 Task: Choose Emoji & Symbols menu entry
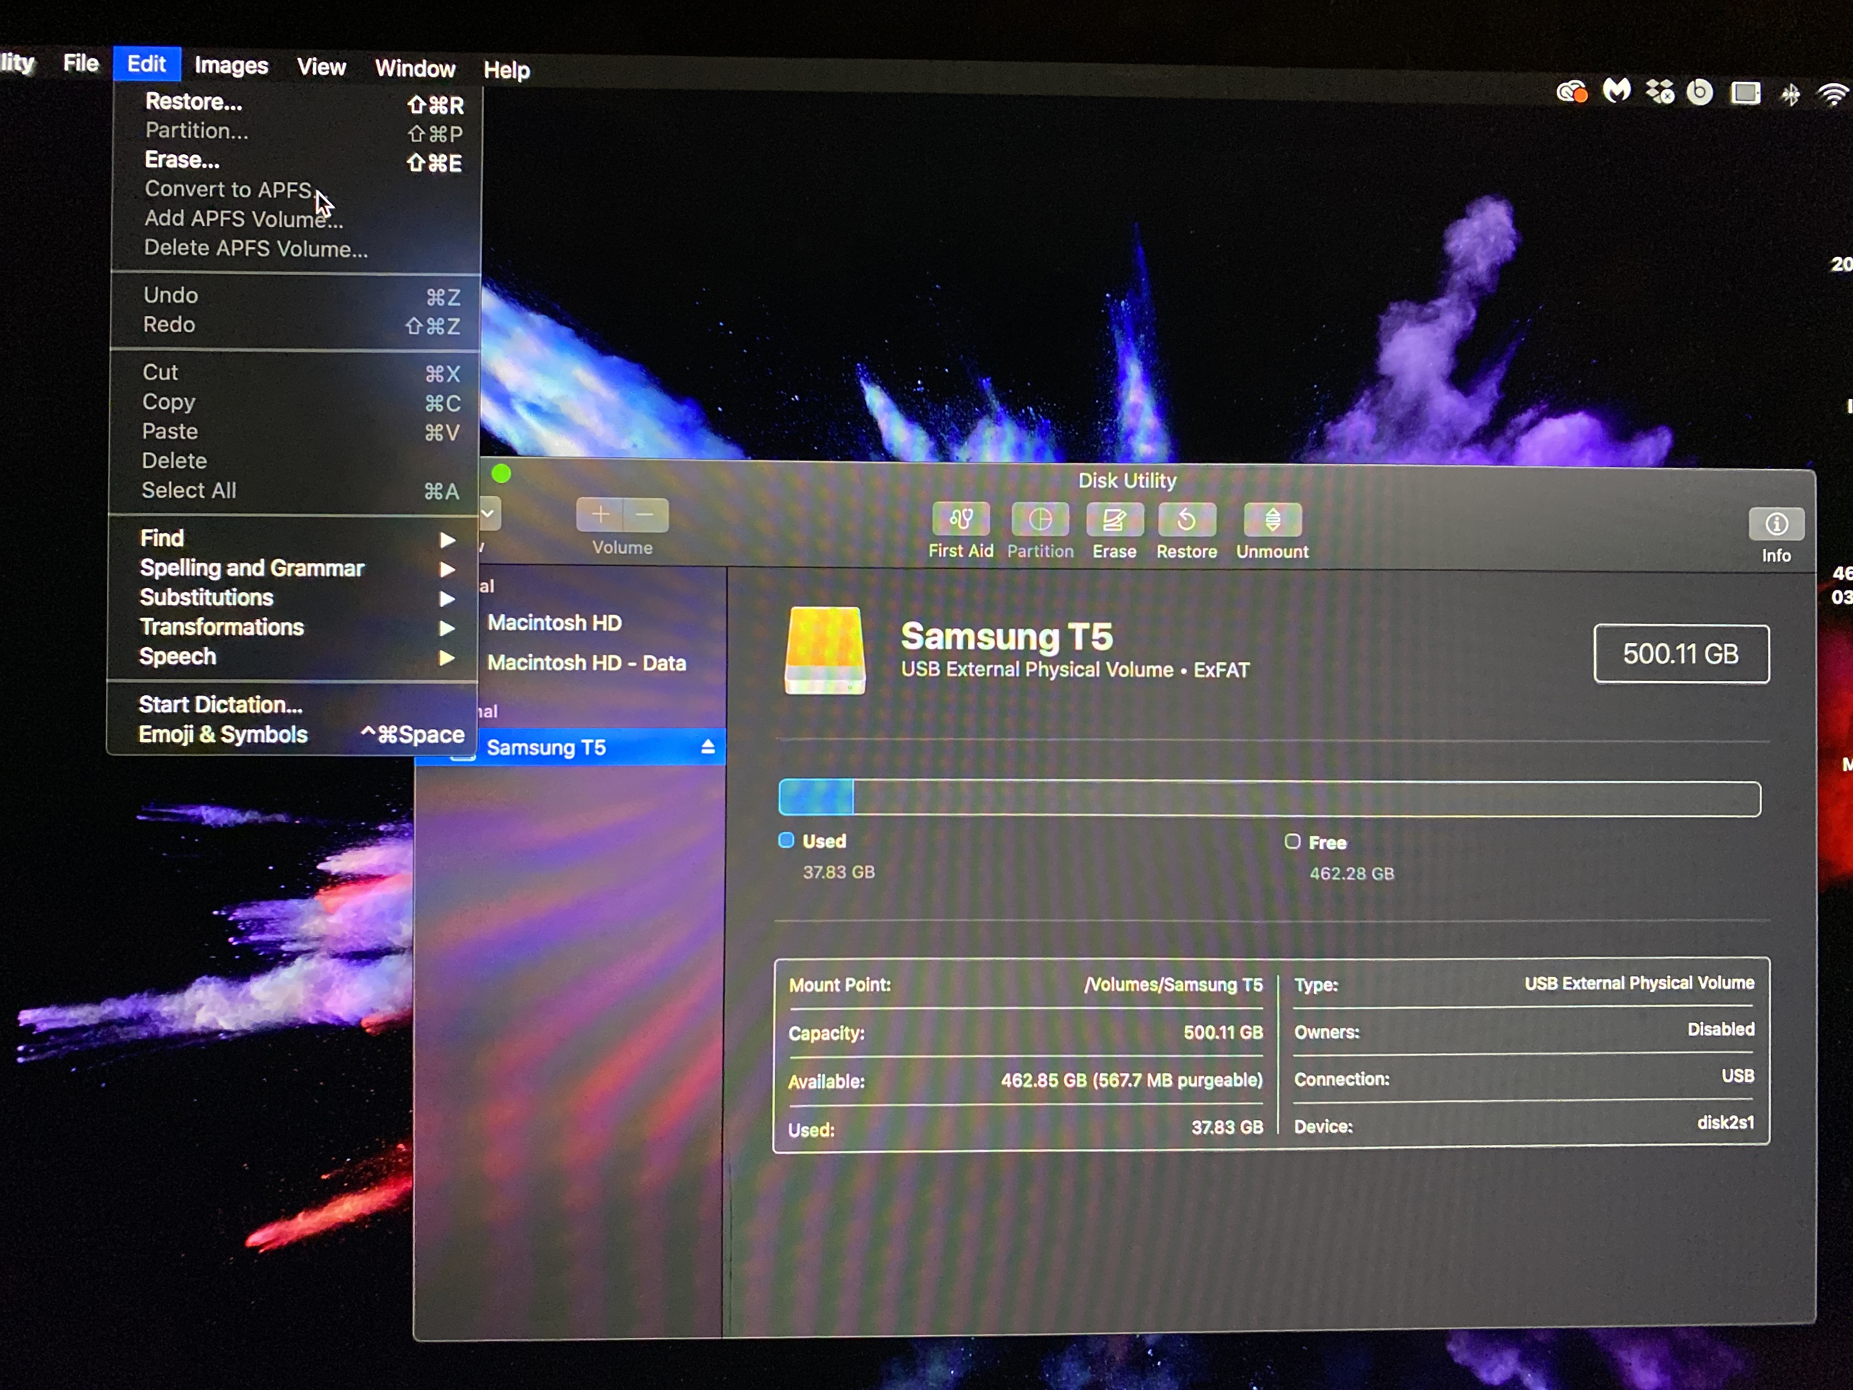click(292, 735)
